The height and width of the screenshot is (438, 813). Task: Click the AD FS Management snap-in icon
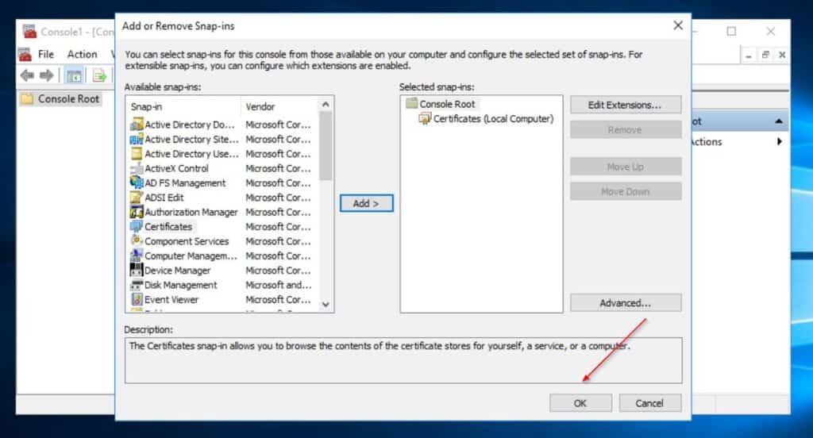(x=137, y=182)
